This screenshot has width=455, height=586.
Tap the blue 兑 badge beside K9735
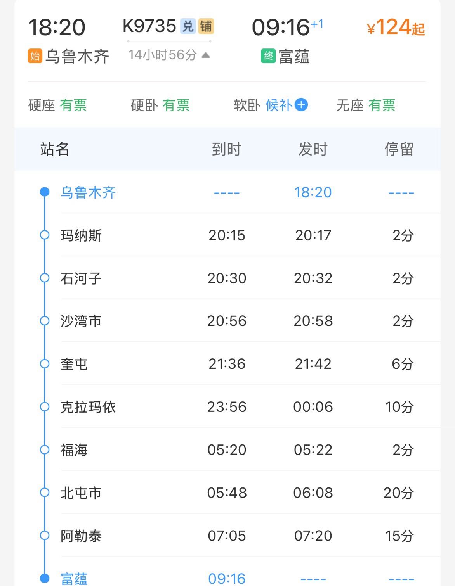(x=188, y=26)
